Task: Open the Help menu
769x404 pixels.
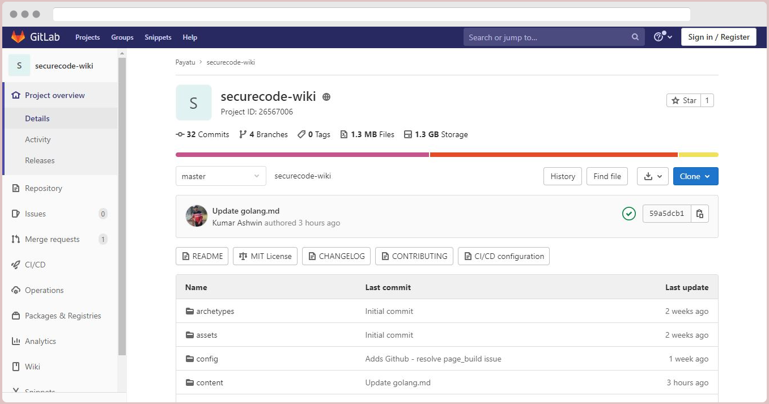Action: point(190,37)
